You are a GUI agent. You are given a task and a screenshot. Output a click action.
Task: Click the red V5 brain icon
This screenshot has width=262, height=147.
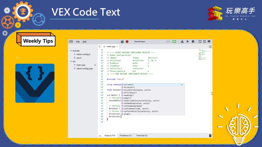[x=127, y=42]
